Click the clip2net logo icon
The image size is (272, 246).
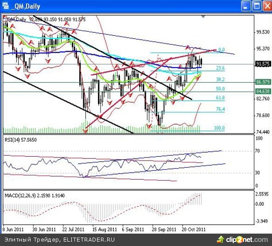(220, 240)
